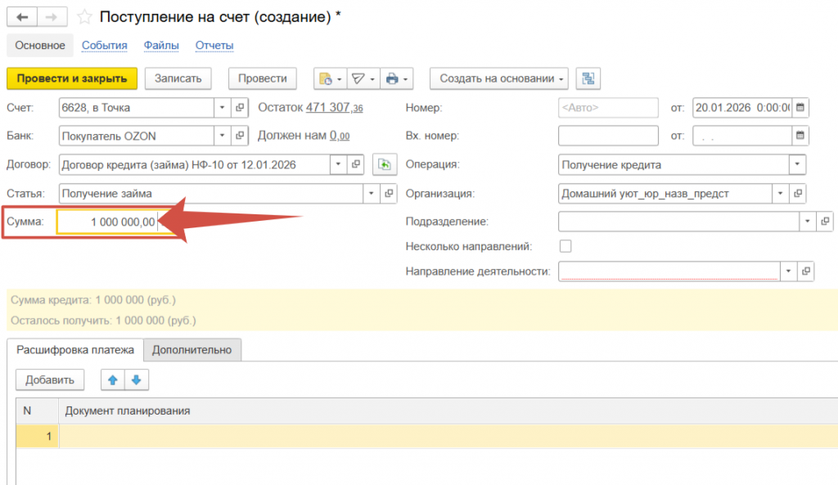Screen dimensions: 838x485
Task: Switch to the Дополнительно tab
Action: [191, 350]
